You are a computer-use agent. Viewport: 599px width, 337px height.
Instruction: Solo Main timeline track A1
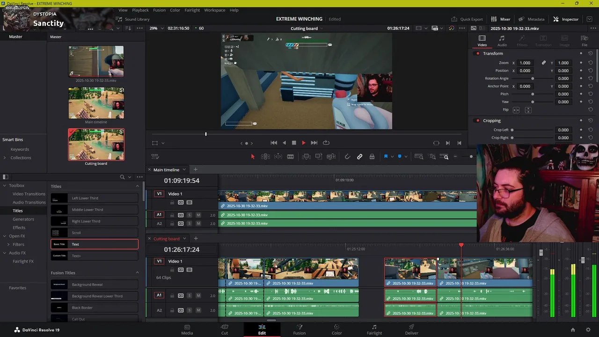[189, 215]
